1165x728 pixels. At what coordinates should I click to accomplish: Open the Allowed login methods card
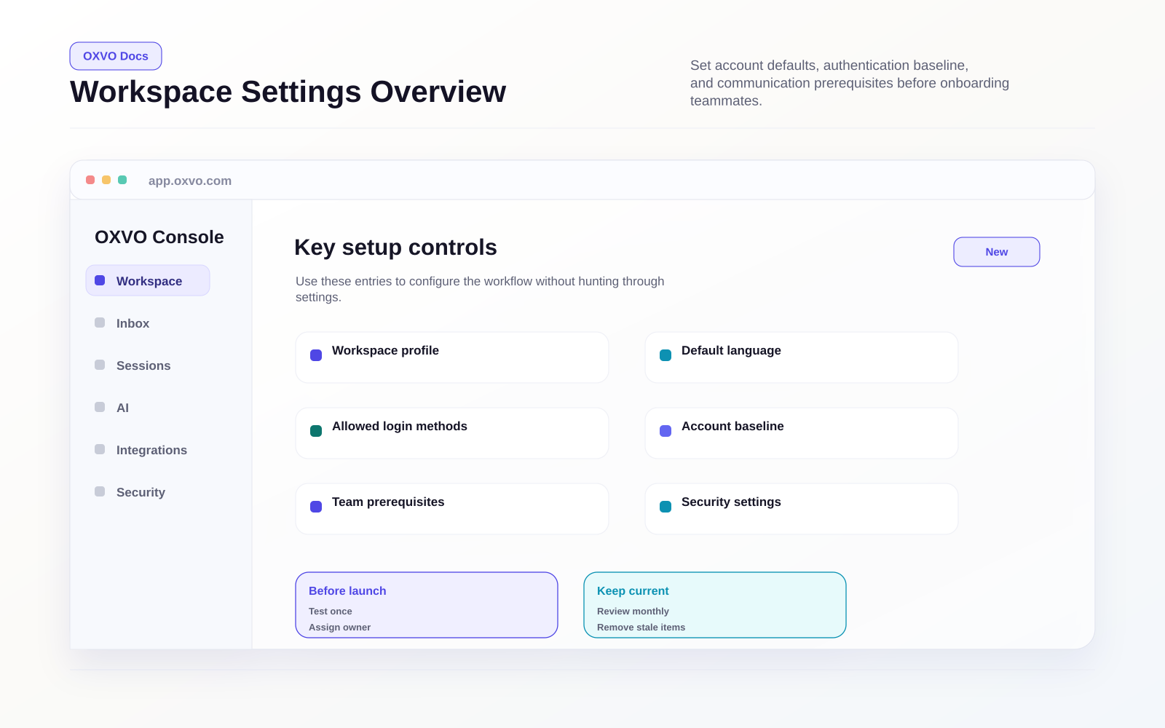452,433
